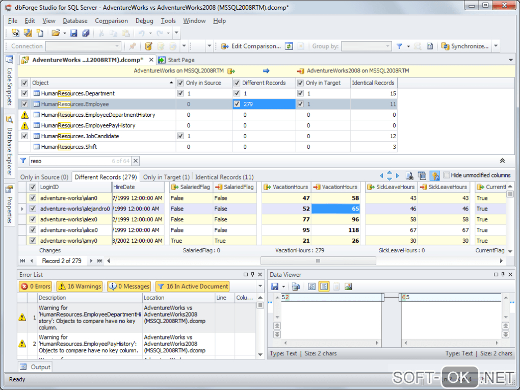520x390 pixels.
Task: Switch to Only in Target (1) tab
Action: [x=166, y=177]
